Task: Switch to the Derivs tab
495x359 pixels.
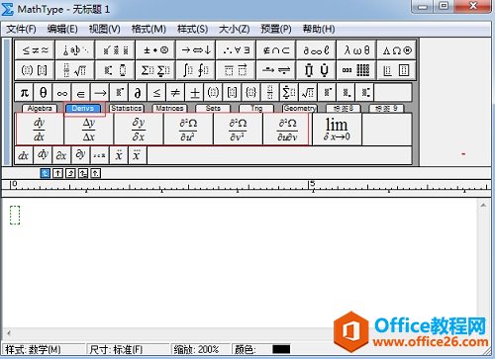Action: (x=83, y=108)
